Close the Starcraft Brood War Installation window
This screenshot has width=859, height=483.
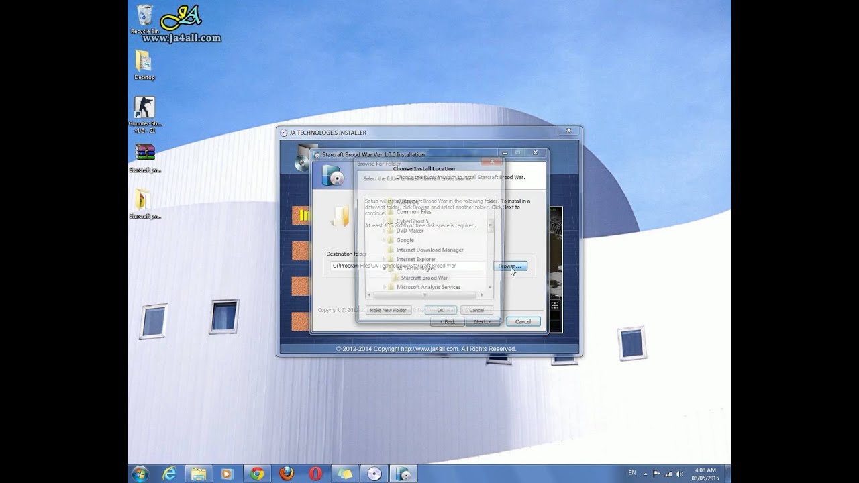[535, 153]
